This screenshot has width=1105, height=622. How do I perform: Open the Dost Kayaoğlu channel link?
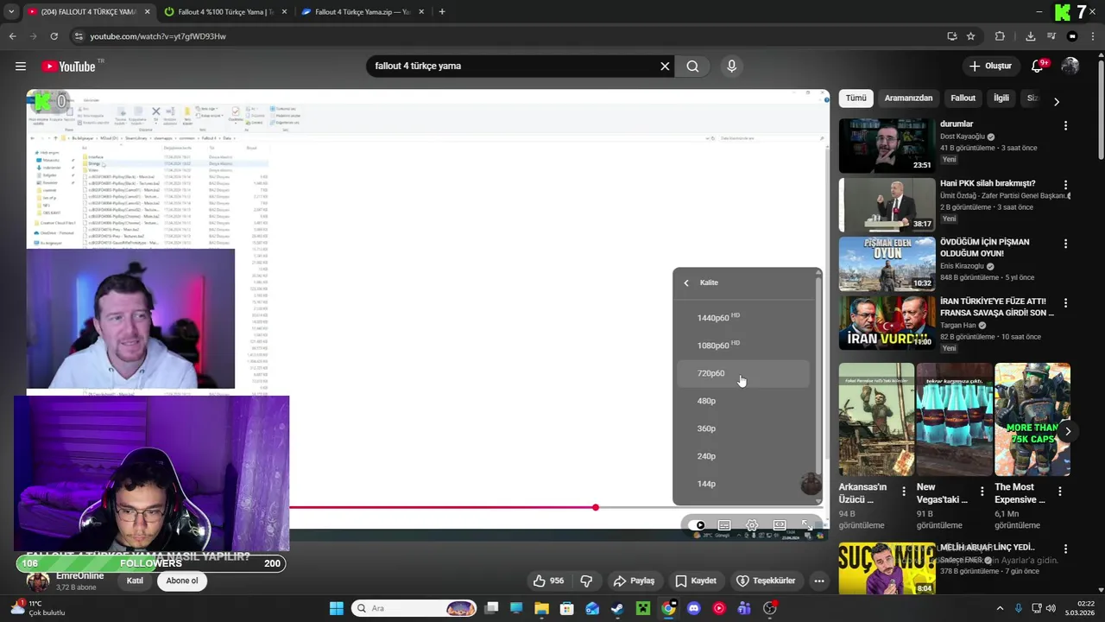pos(963,136)
